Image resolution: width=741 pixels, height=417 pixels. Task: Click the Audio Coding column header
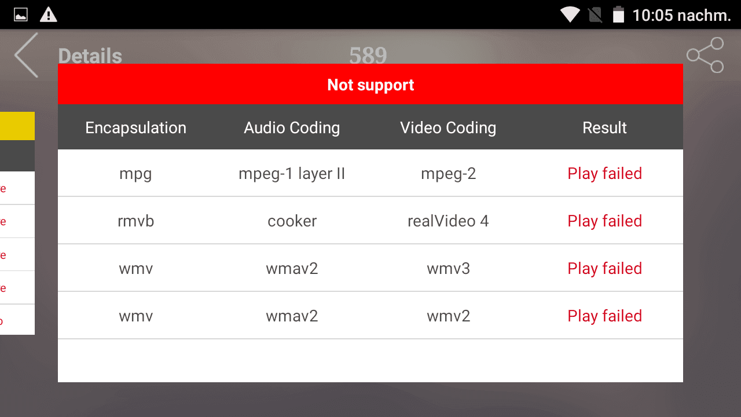point(292,127)
